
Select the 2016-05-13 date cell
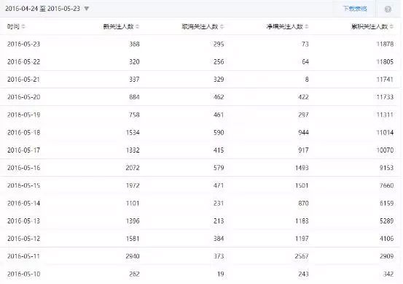pos(23,221)
